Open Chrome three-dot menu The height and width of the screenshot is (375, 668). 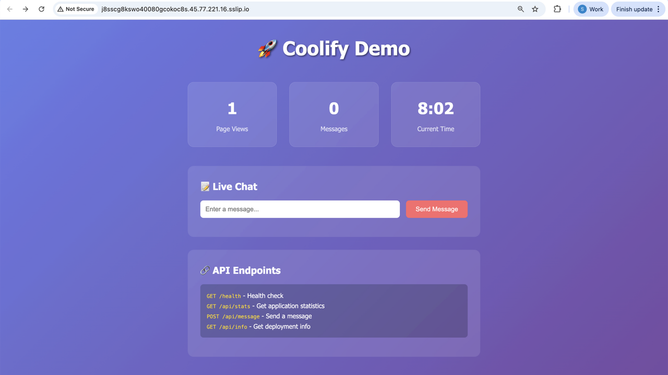pyautogui.click(x=659, y=9)
